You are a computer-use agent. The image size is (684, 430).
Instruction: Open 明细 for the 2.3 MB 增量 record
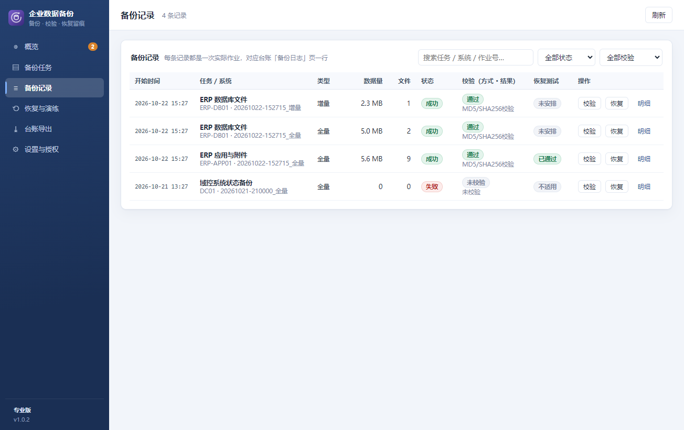click(644, 103)
